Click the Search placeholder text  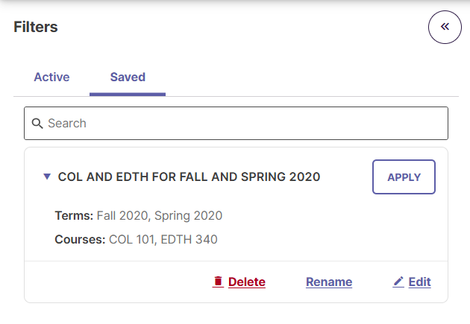click(67, 123)
